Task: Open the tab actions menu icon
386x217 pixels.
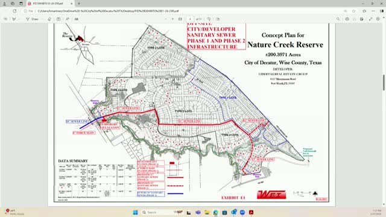Action: coord(21,4)
